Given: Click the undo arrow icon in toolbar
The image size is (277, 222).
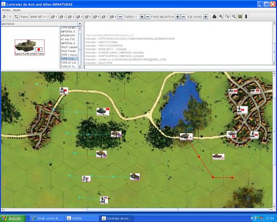Looking at the screenshot, I should [4, 17].
